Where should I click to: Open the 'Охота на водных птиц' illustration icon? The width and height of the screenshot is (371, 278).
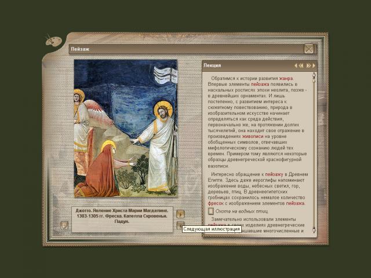(x=211, y=211)
